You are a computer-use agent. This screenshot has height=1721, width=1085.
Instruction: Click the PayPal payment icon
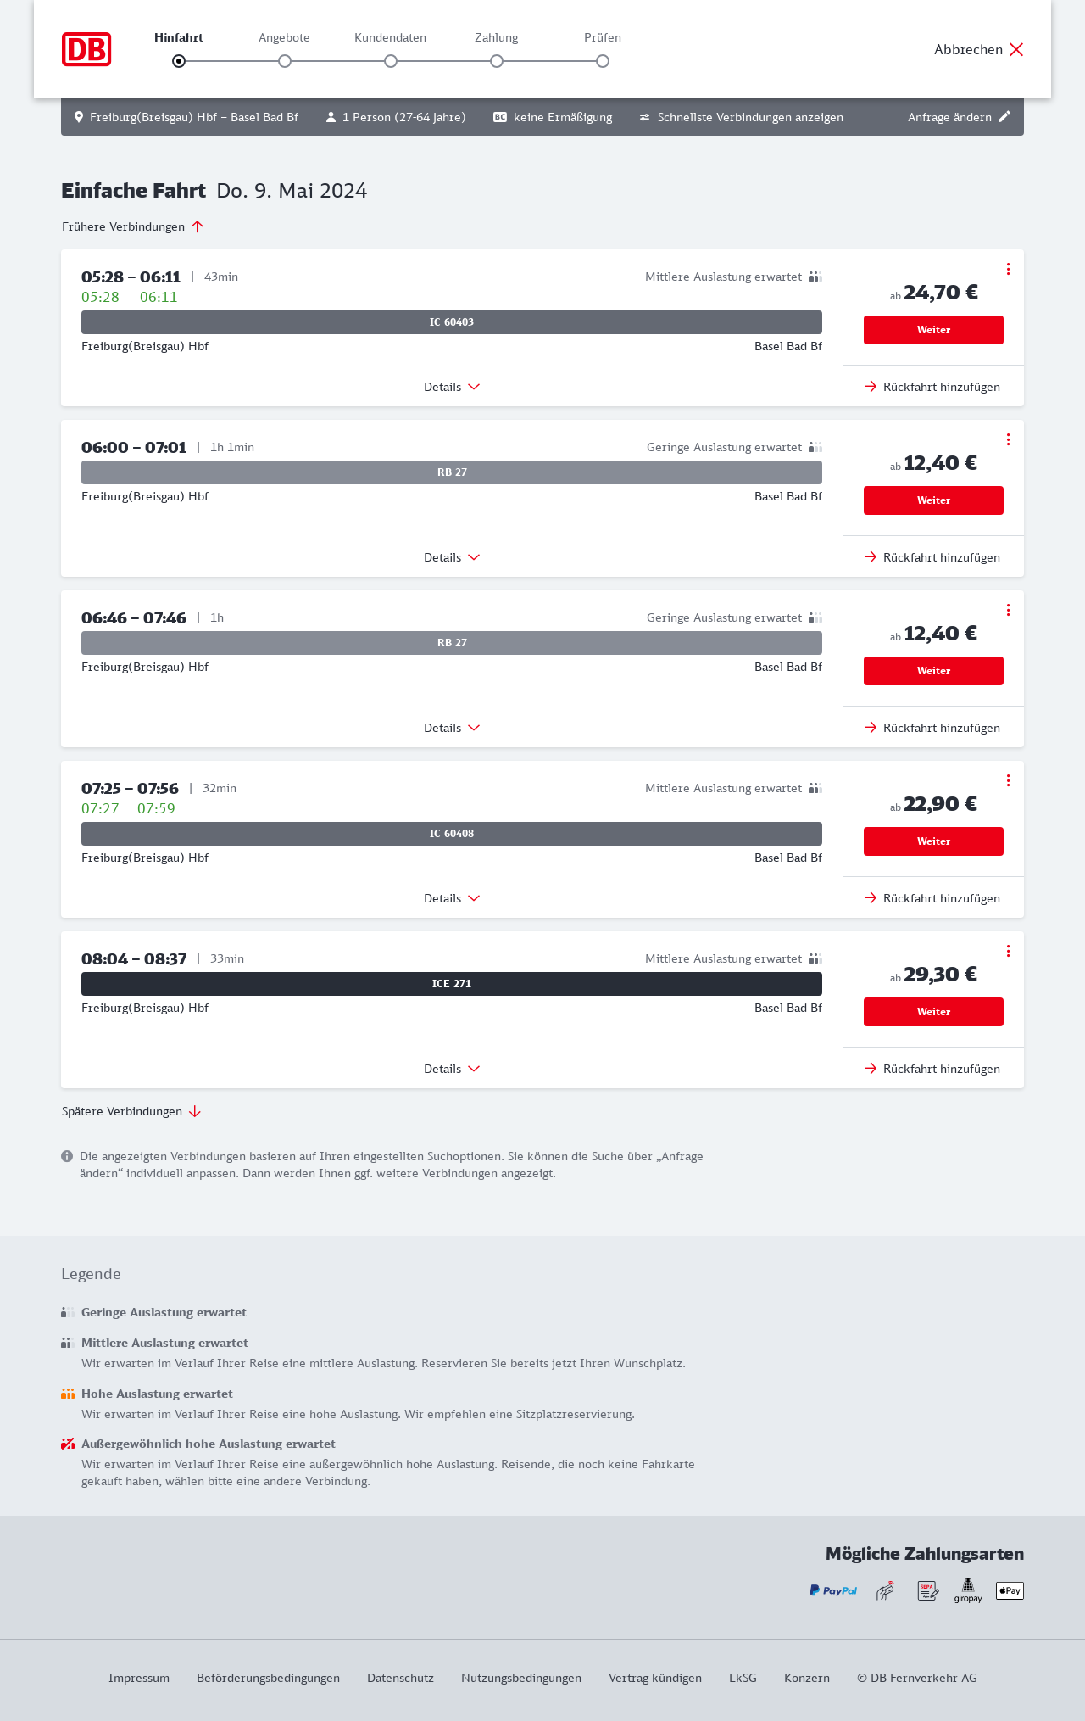(833, 1590)
